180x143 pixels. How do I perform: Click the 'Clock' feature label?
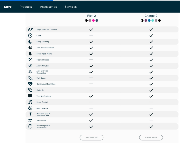pyautogui.click(x=39, y=35)
